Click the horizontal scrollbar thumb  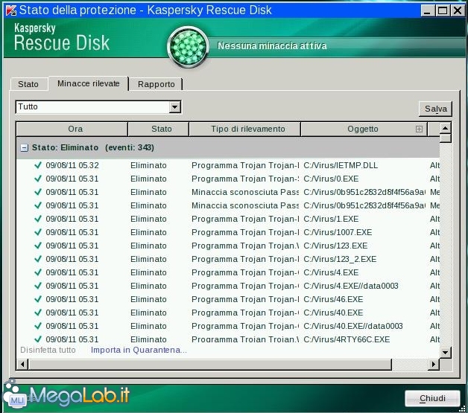[x=210, y=364]
